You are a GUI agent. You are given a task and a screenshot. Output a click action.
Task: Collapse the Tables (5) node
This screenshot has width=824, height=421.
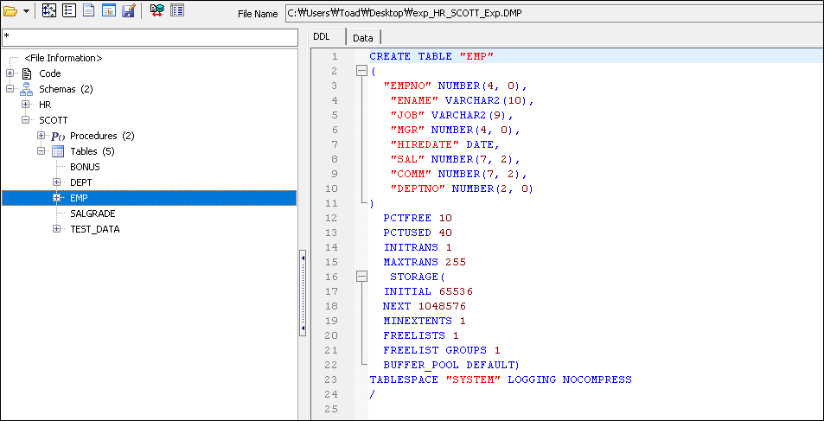coord(41,151)
